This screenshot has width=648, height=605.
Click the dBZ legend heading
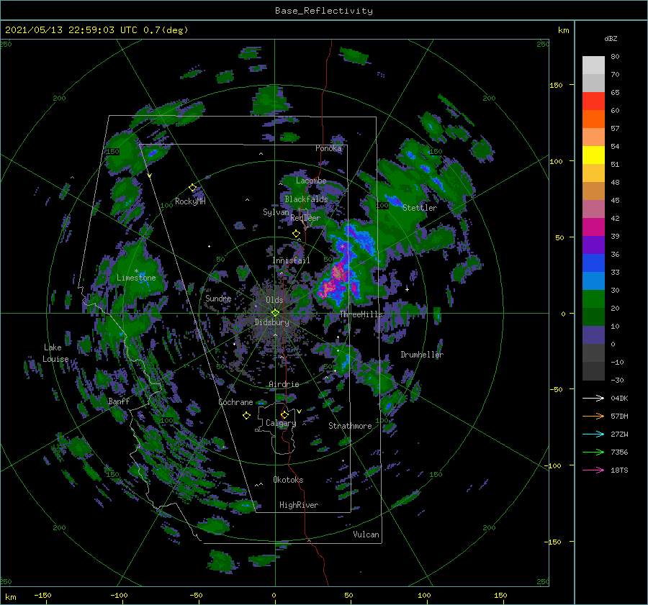coord(611,38)
